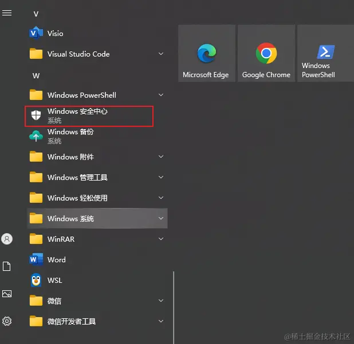Open Visio from the app list

tap(97, 33)
